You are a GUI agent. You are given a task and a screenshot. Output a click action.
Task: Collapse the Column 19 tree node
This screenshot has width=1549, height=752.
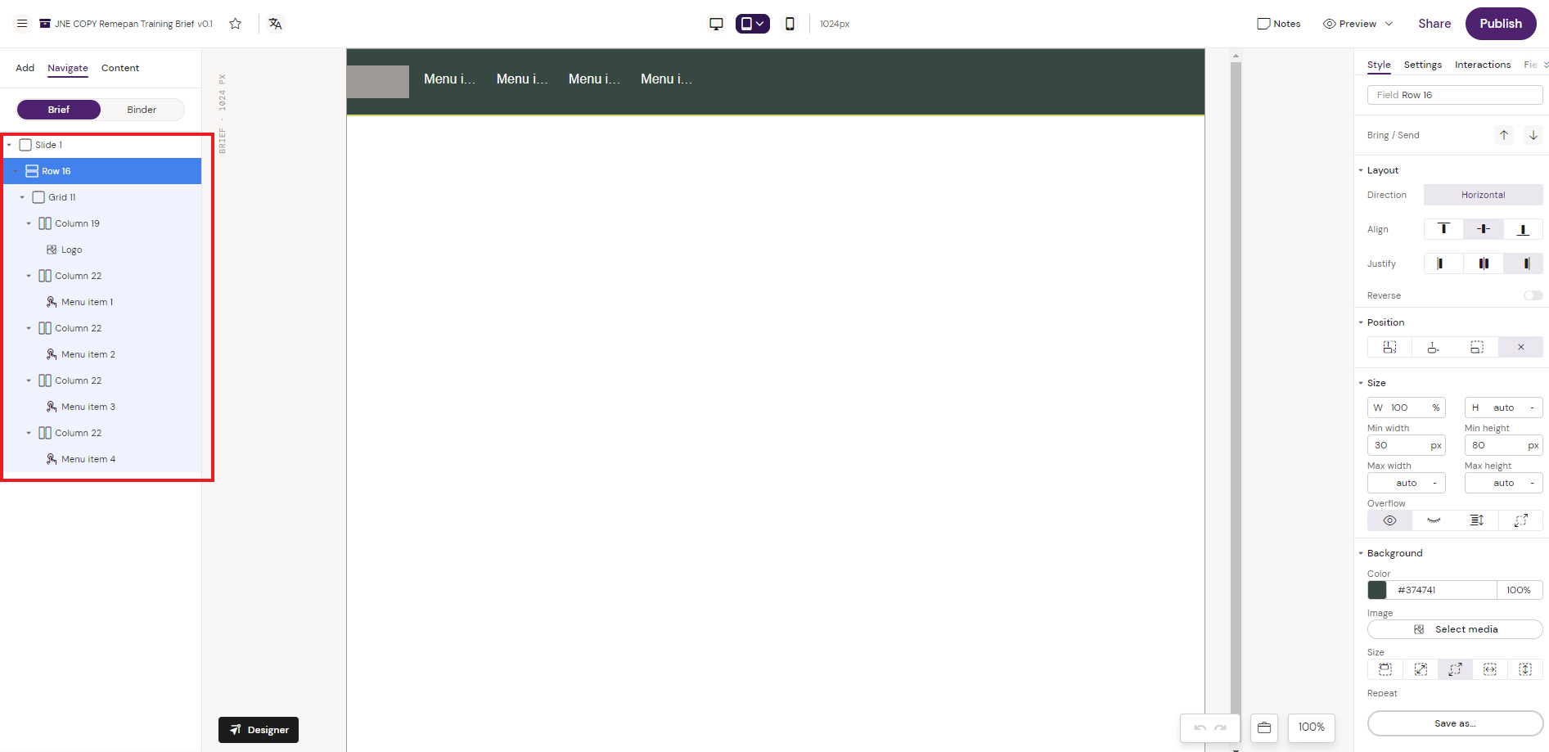point(29,223)
